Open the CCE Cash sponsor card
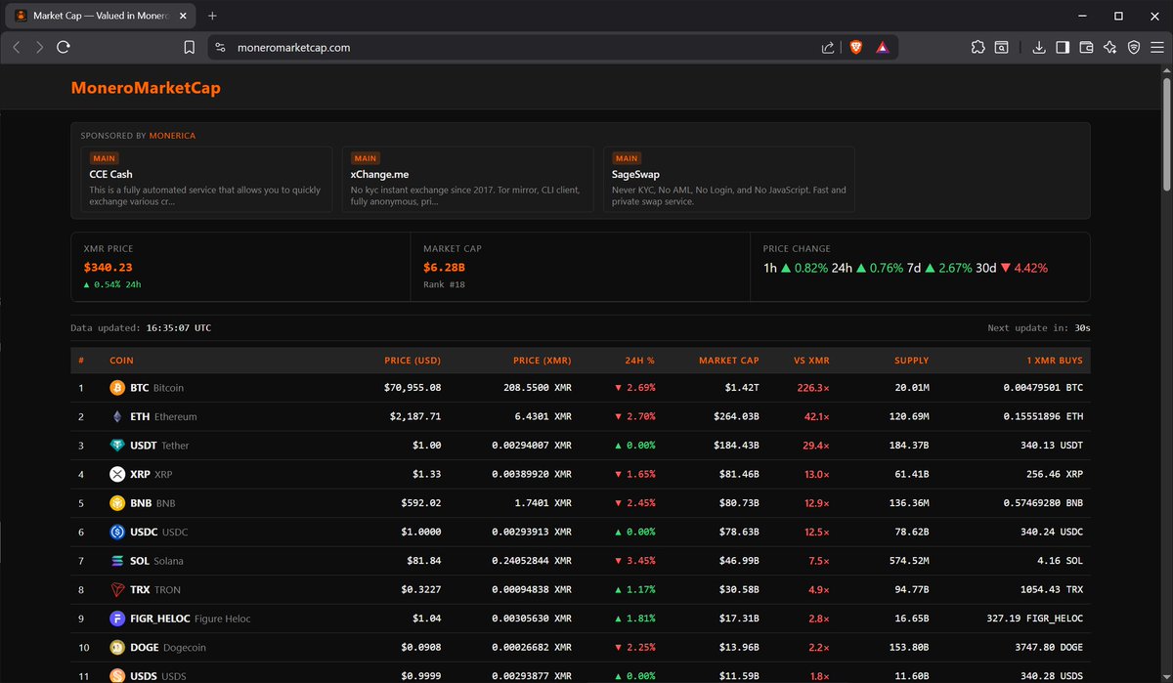The height and width of the screenshot is (683, 1173). tap(206, 180)
